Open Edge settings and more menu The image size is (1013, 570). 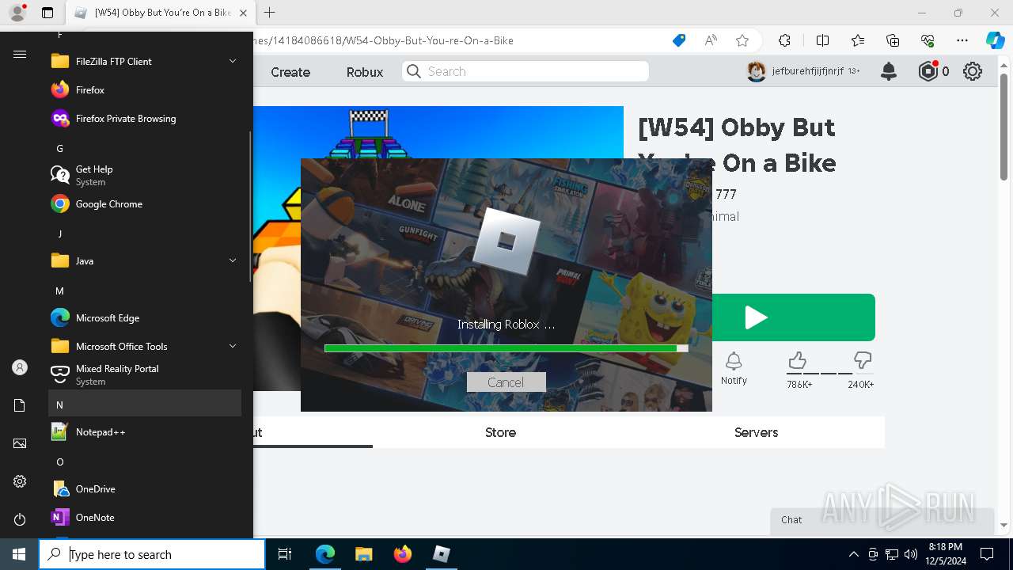coord(962,40)
